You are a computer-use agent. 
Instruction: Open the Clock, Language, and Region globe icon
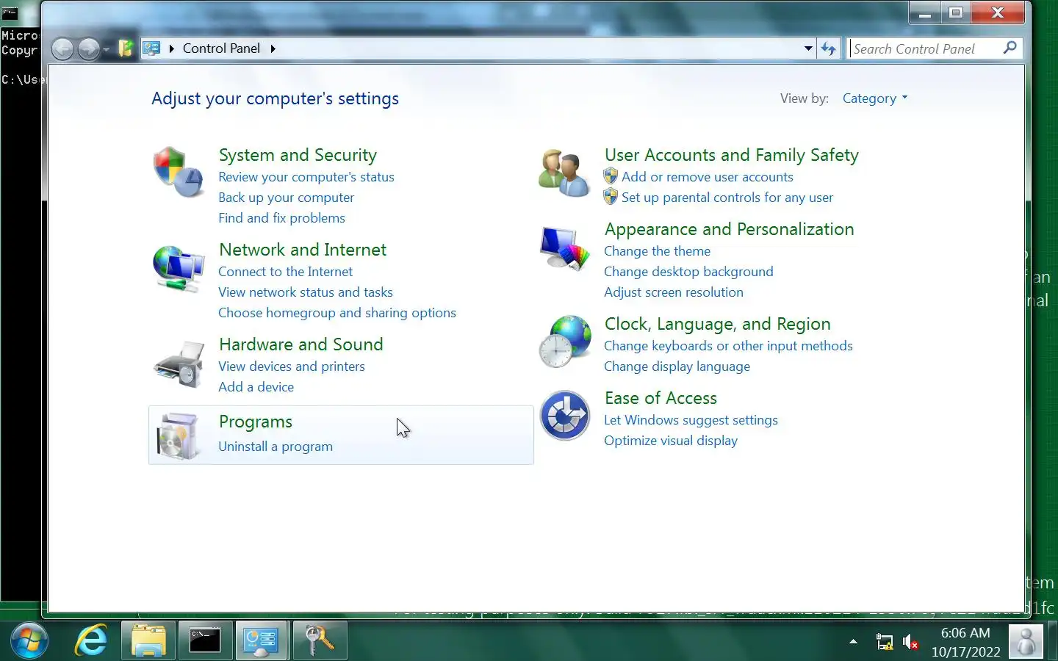564,342
